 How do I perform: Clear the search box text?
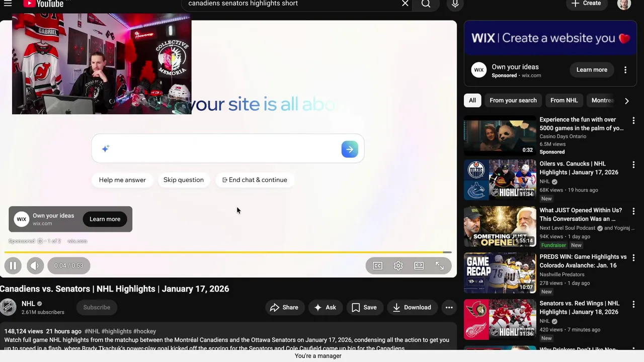coord(405,4)
